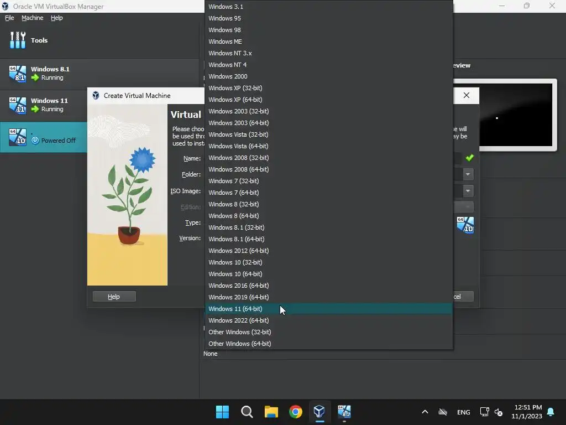
Task: Pick Windows 8.1 (64-bit) from the list
Action: click(329, 239)
